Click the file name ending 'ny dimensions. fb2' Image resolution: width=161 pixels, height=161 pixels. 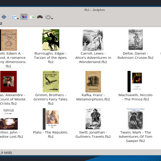tap(13, 60)
